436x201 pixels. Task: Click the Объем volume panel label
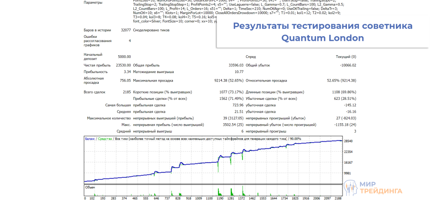90,187
